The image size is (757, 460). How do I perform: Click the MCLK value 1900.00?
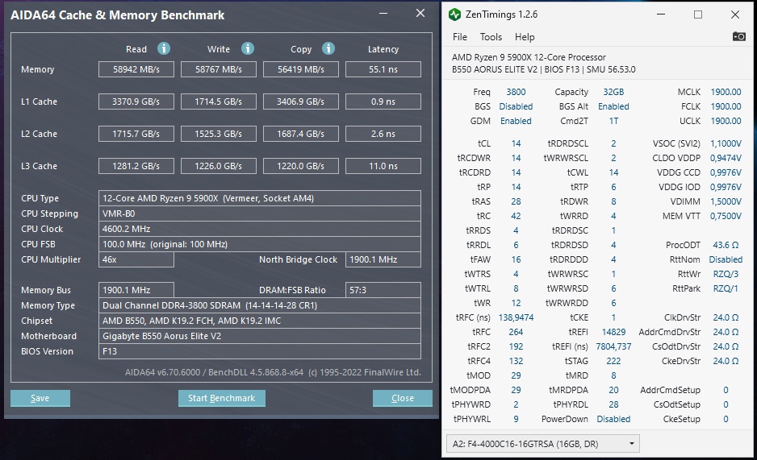coord(726,92)
